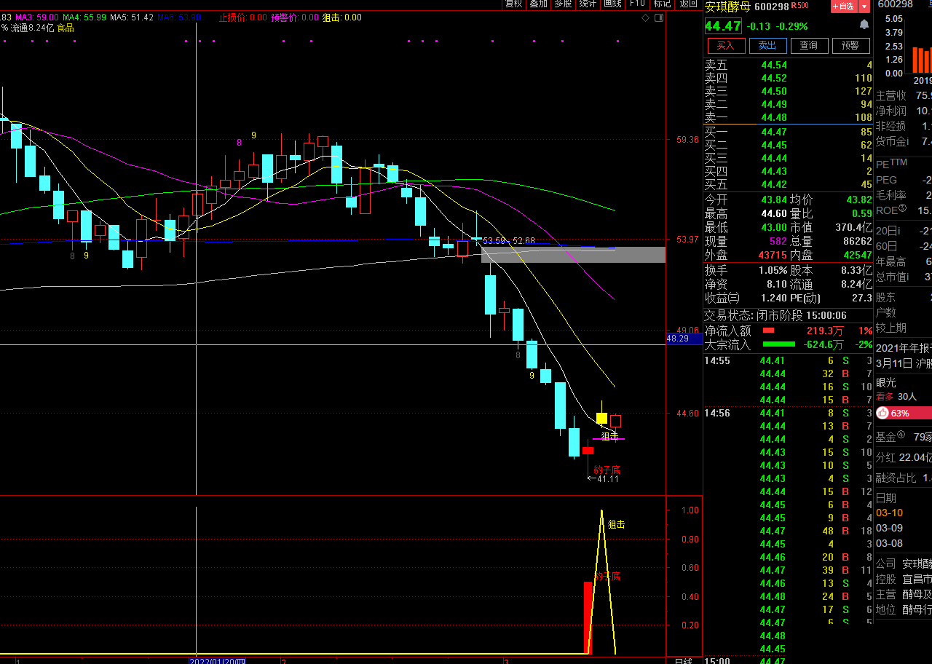Click the stock name 安琪酵母

(727, 7)
